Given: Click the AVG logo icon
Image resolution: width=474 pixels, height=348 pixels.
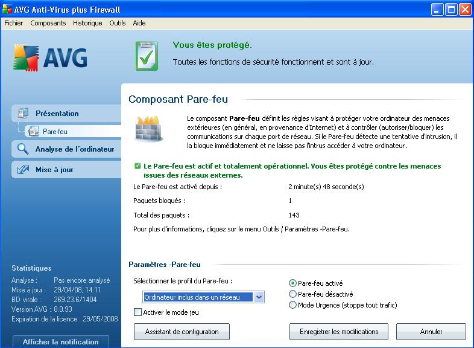Looking at the screenshot, I should point(24,57).
